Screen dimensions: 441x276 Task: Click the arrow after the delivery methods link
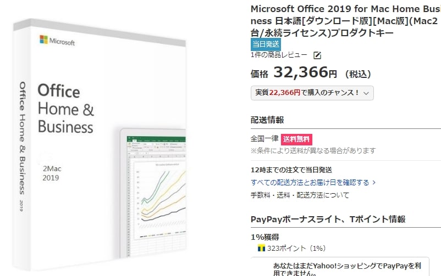pyautogui.click(x=374, y=182)
